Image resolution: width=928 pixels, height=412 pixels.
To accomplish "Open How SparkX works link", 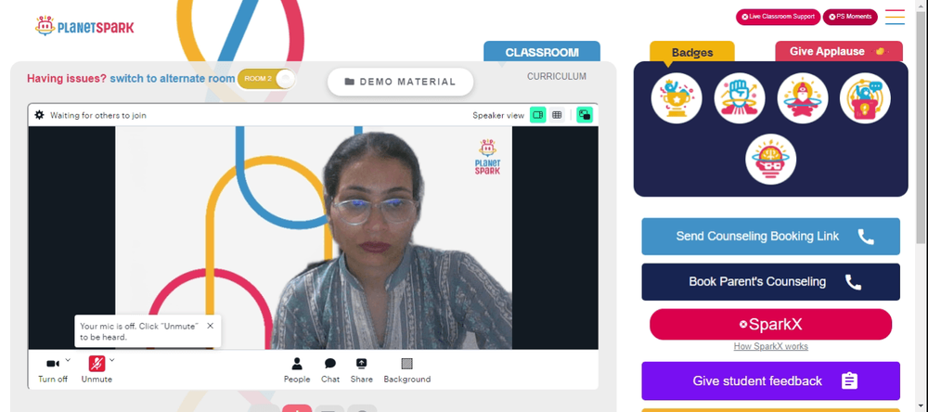I will tap(770, 346).
